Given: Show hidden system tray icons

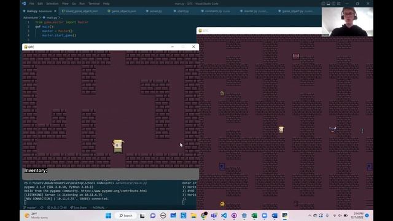Looking at the screenshot, I should (x=309, y=215).
